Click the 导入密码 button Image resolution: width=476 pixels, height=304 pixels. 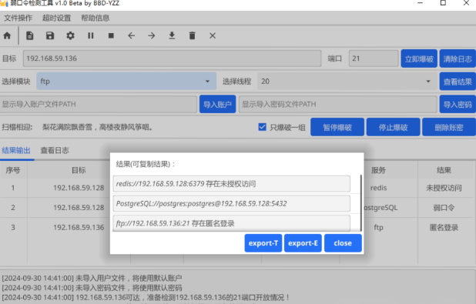tap(458, 104)
